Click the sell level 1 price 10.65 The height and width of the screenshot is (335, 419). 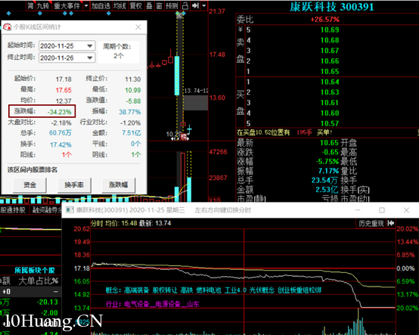pyautogui.click(x=330, y=71)
